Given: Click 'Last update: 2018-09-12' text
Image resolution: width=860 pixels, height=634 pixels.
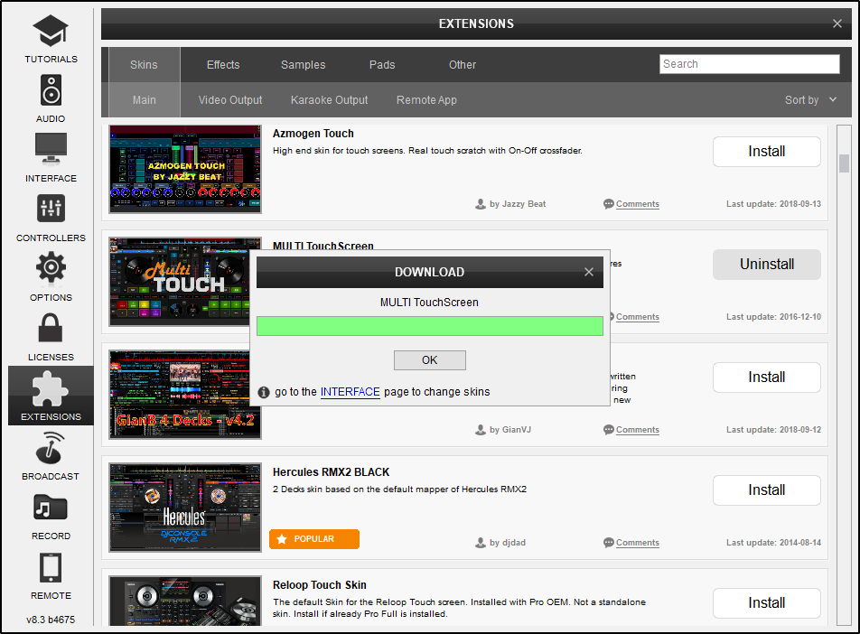Looking at the screenshot, I should tap(774, 430).
